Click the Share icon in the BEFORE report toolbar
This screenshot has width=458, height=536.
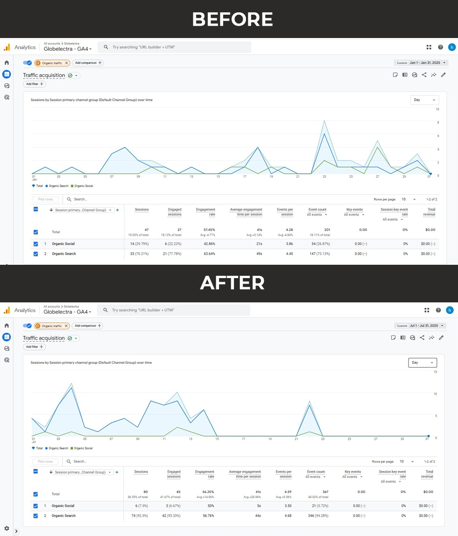[x=424, y=75]
